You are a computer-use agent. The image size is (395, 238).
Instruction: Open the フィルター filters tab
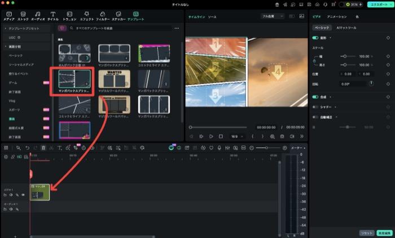tap(103, 16)
